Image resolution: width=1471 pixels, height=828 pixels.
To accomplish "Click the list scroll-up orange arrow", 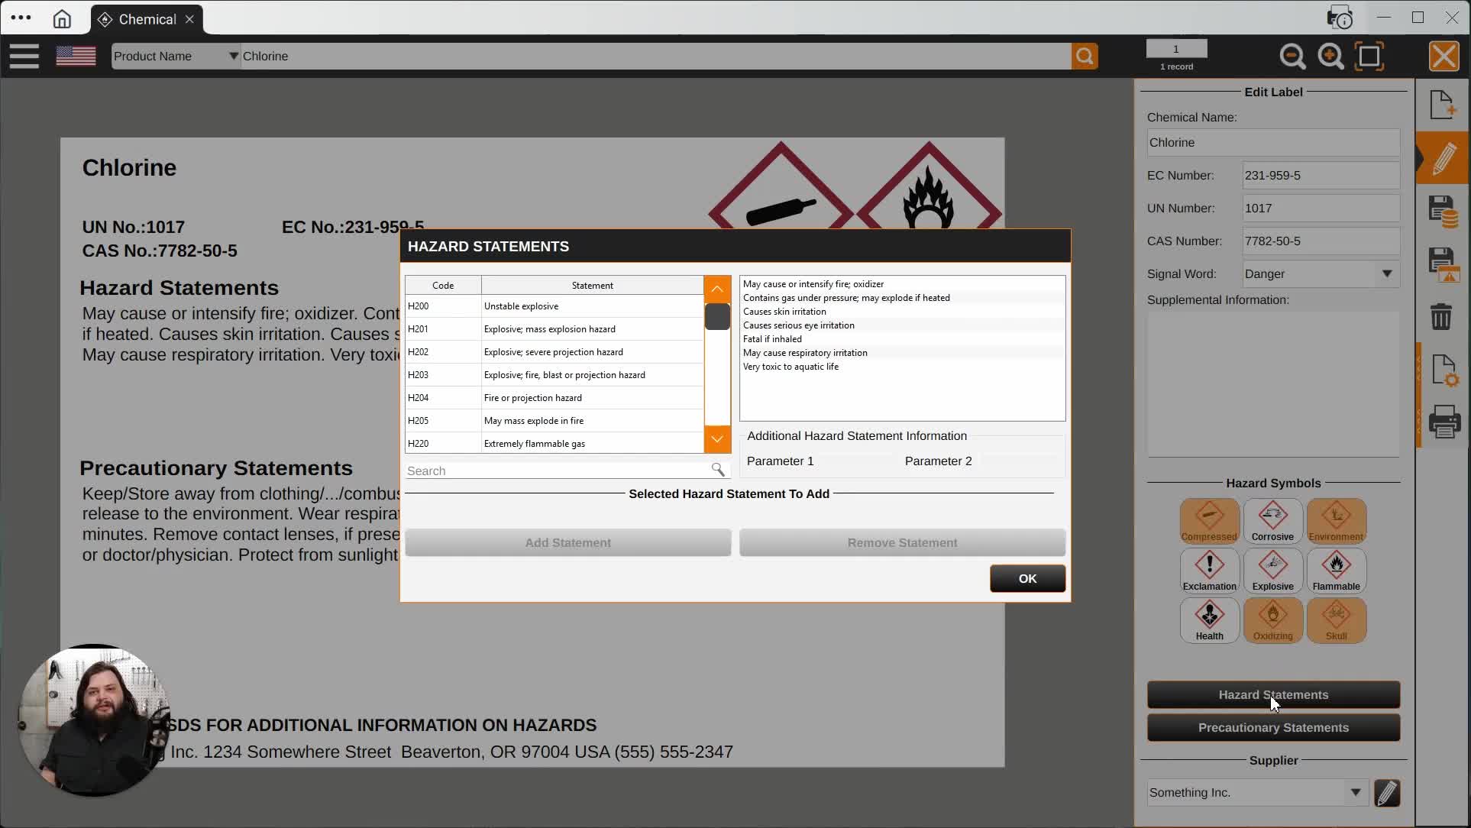I will tap(717, 289).
